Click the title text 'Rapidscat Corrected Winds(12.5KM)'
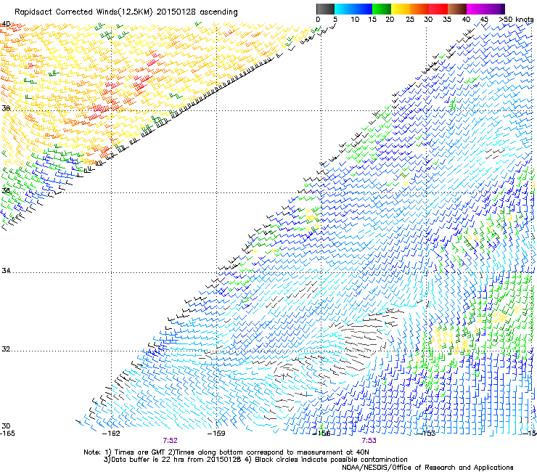537x472 pixels. [83, 12]
